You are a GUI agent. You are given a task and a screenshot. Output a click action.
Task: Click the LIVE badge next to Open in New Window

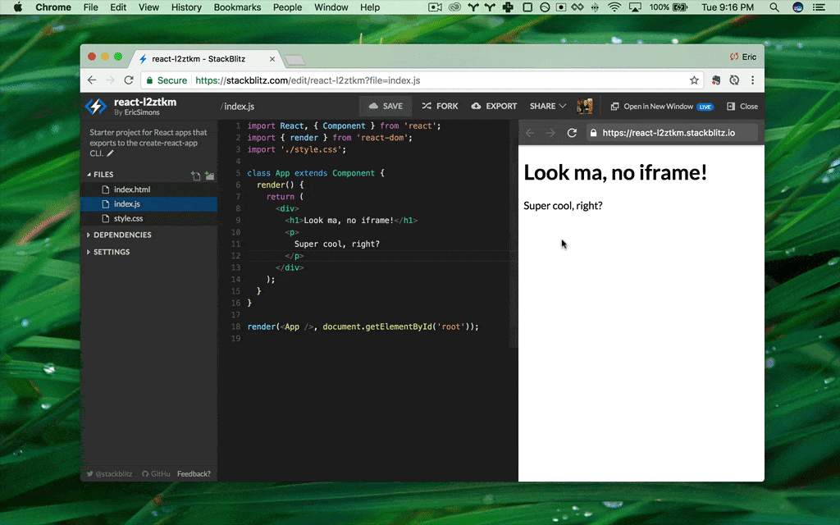(705, 106)
